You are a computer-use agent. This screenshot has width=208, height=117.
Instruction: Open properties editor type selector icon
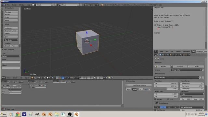(x=156, y=55)
